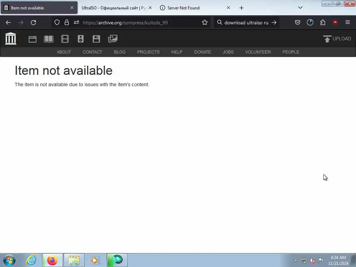Open the PROJECTS link
Screen dimensions: 356x267
click(148, 52)
